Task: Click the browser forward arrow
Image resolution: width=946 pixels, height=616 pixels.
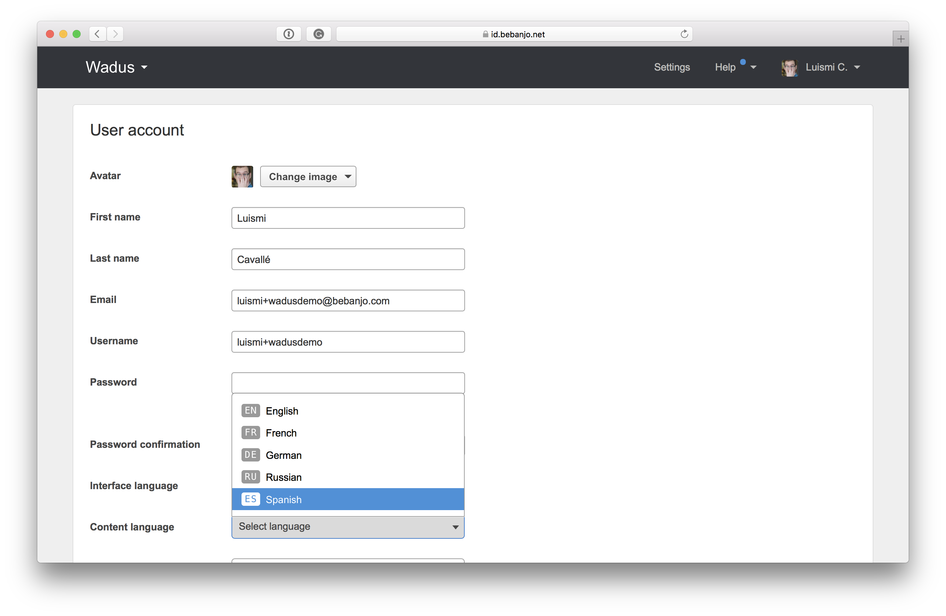Action: tap(115, 34)
